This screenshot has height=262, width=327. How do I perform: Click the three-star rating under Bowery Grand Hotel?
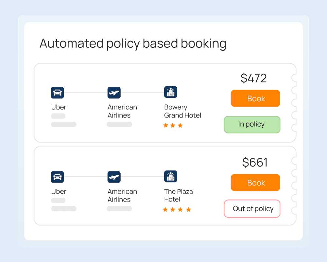pyautogui.click(x=173, y=125)
